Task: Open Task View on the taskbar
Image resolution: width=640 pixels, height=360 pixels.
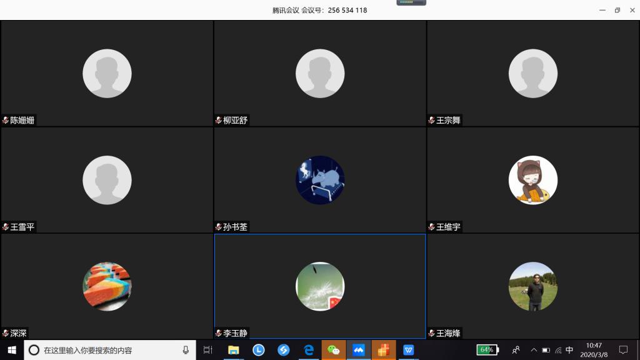Action: 208,350
